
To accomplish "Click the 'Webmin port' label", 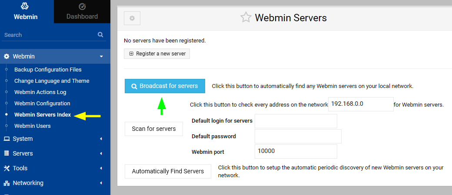I will coord(208,152).
